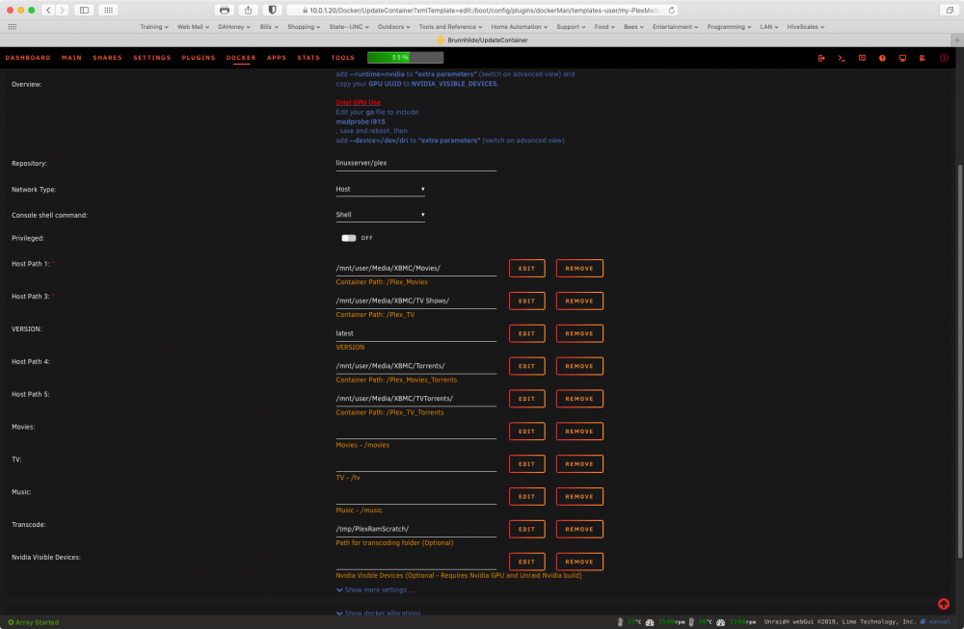Viewport: 964px width, 629px height.
Task: Switch to the Plugins tab
Action: tap(199, 58)
